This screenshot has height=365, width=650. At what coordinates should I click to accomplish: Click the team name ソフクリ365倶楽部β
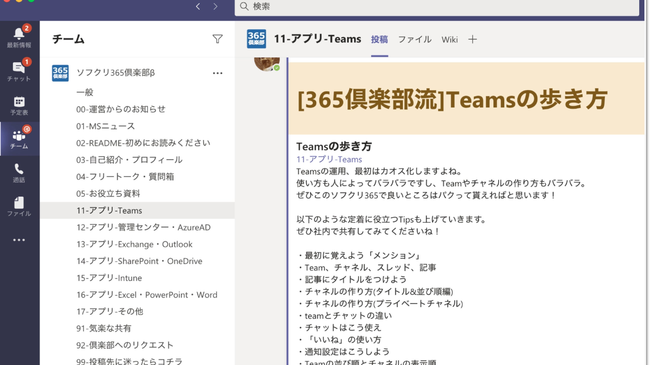point(116,73)
